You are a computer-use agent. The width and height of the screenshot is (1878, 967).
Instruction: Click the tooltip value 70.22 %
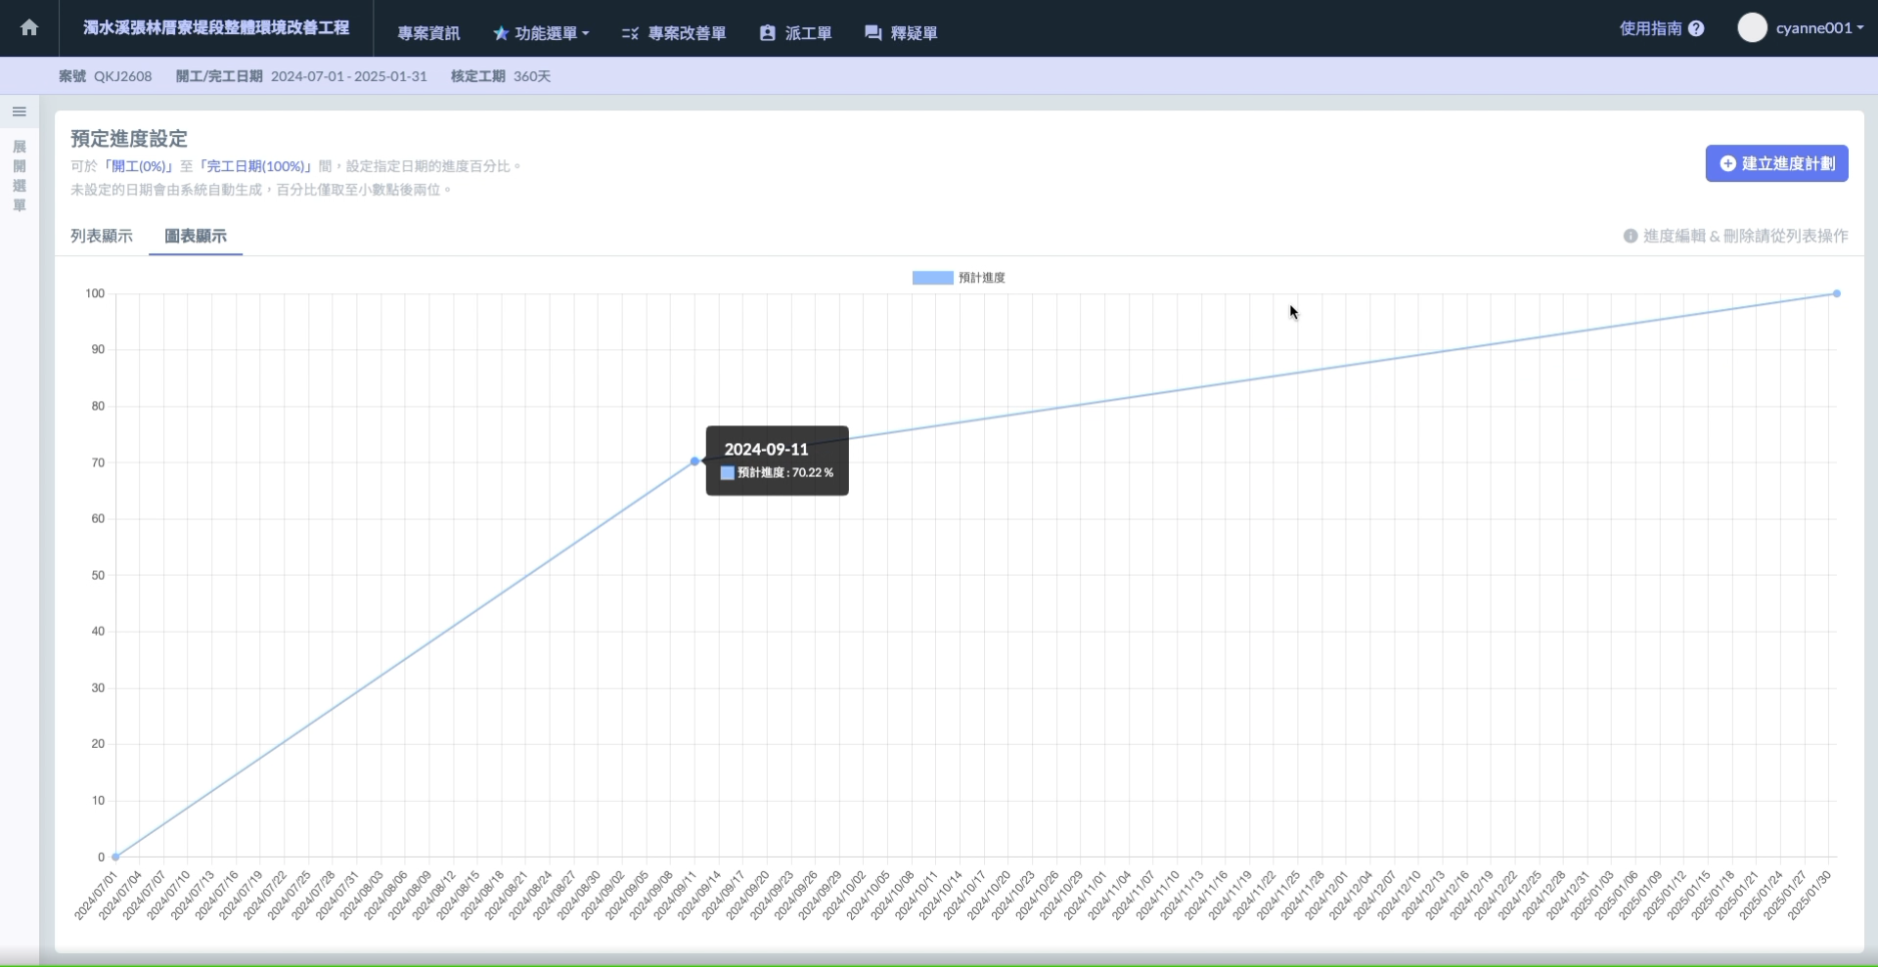(x=813, y=472)
